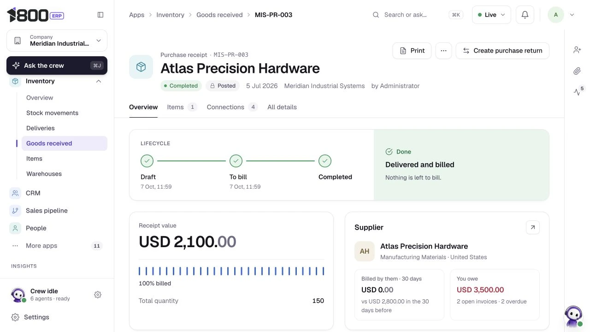Image resolution: width=590 pixels, height=332 pixels.
Task: Open the more actions ellipsis menu
Action: pos(443,51)
